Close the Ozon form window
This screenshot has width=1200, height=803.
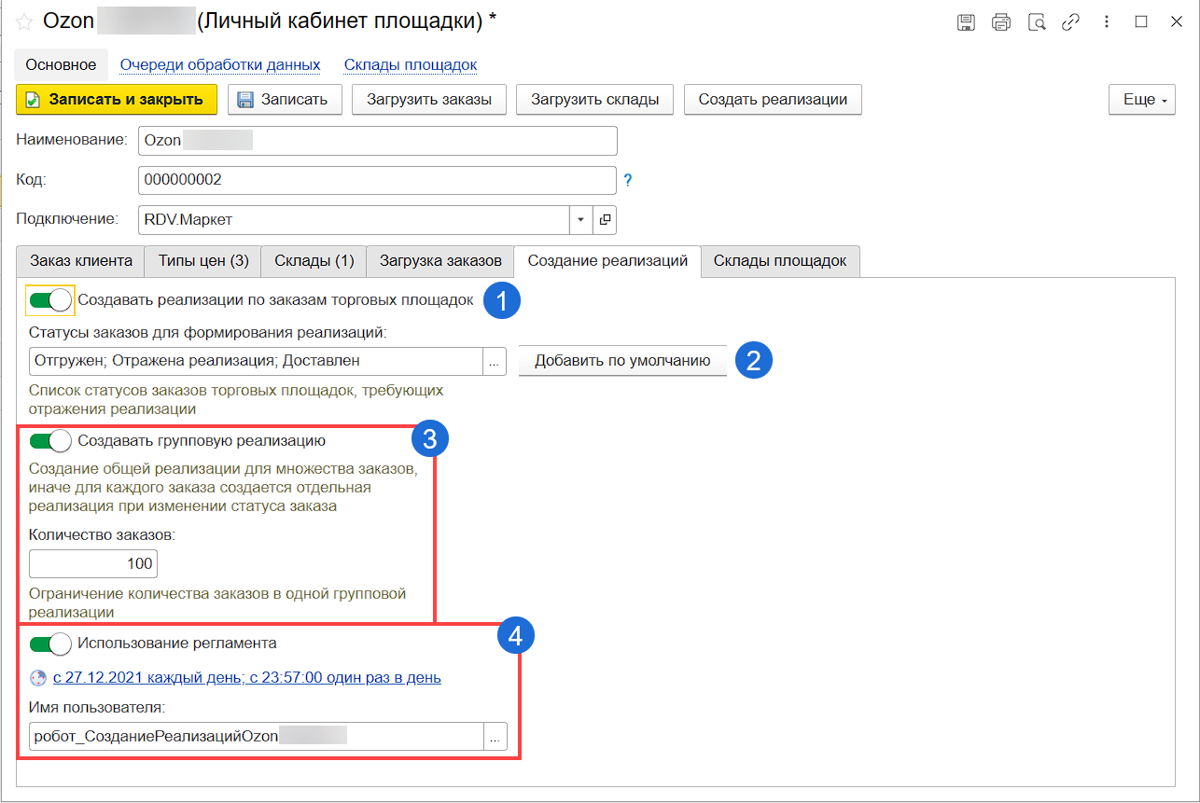click(1177, 22)
